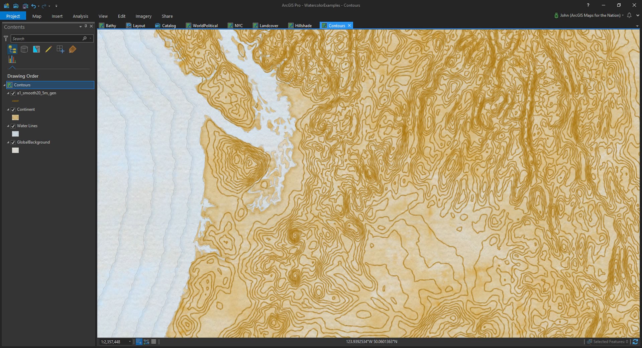Toggle visibility of a1_smooth20_5m_gen layer
The width and height of the screenshot is (642, 348).
pyautogui.click(x=13, y=93)
